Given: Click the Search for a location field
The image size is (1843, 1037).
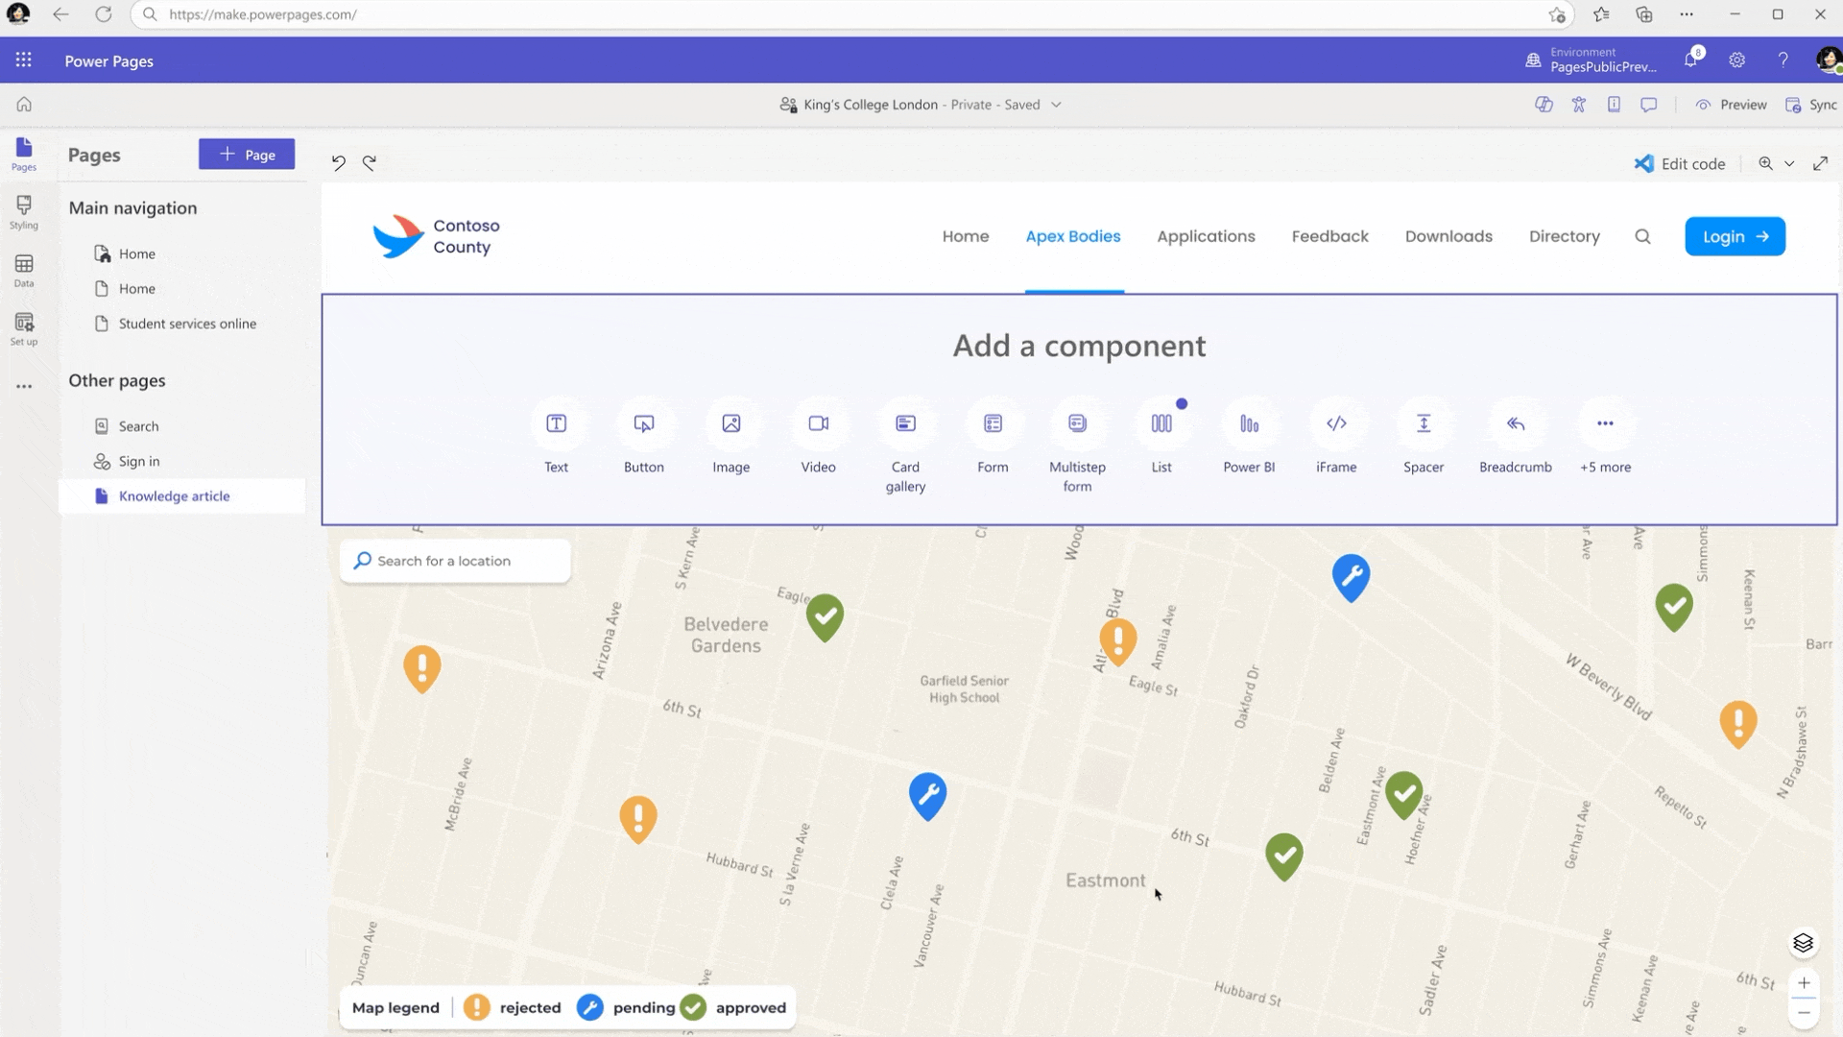Looking at the screenshot, I should coord(456,561).
